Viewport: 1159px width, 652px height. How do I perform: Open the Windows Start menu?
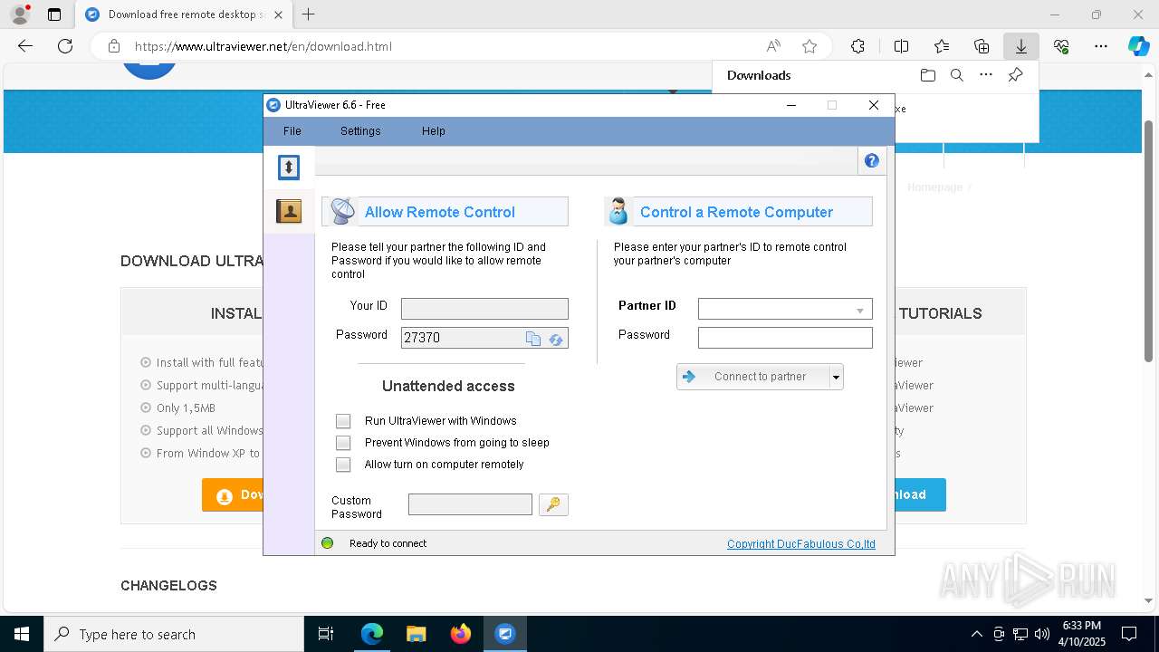[x=22, y=634]
